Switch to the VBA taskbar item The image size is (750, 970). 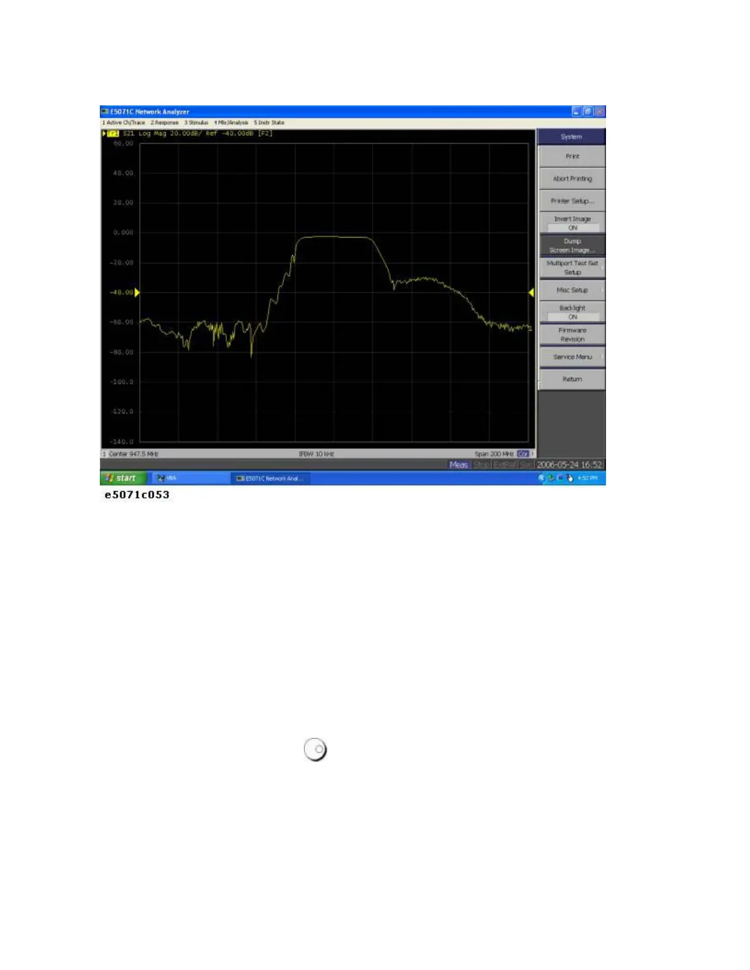pyautogui.click(x=190, y=478)
